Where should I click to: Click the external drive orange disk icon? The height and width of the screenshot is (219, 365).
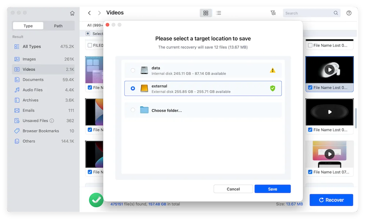tap(144, 88)
